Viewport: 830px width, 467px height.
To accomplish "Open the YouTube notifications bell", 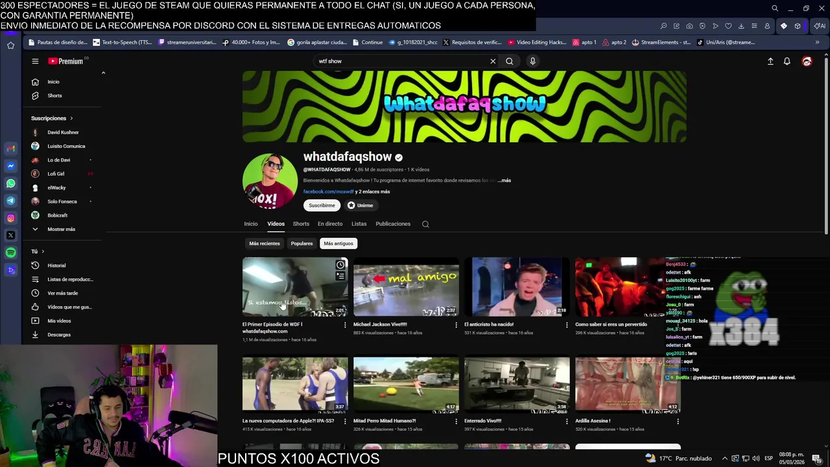I will 787,61.
